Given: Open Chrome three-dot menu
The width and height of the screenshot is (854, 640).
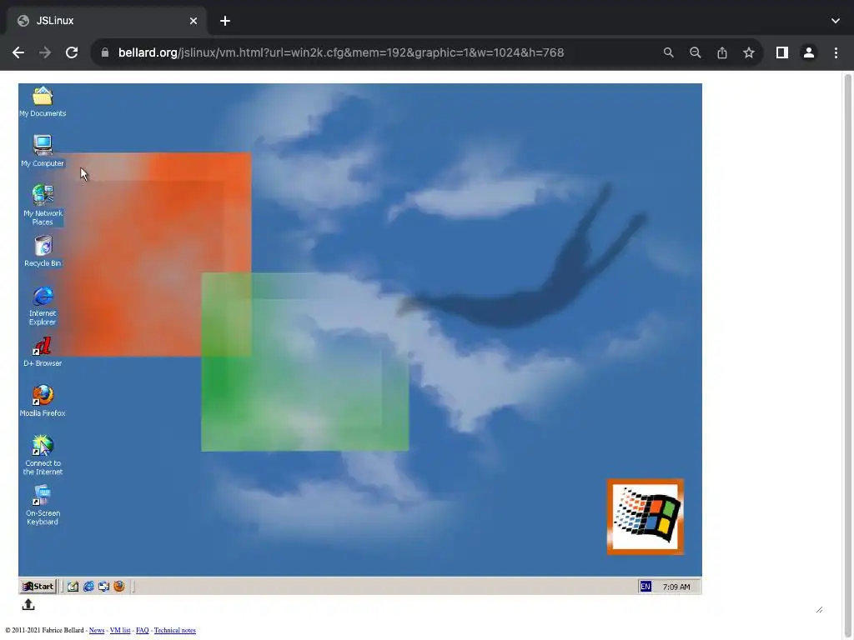Looking at the screenshot, I should coord(836,52).
